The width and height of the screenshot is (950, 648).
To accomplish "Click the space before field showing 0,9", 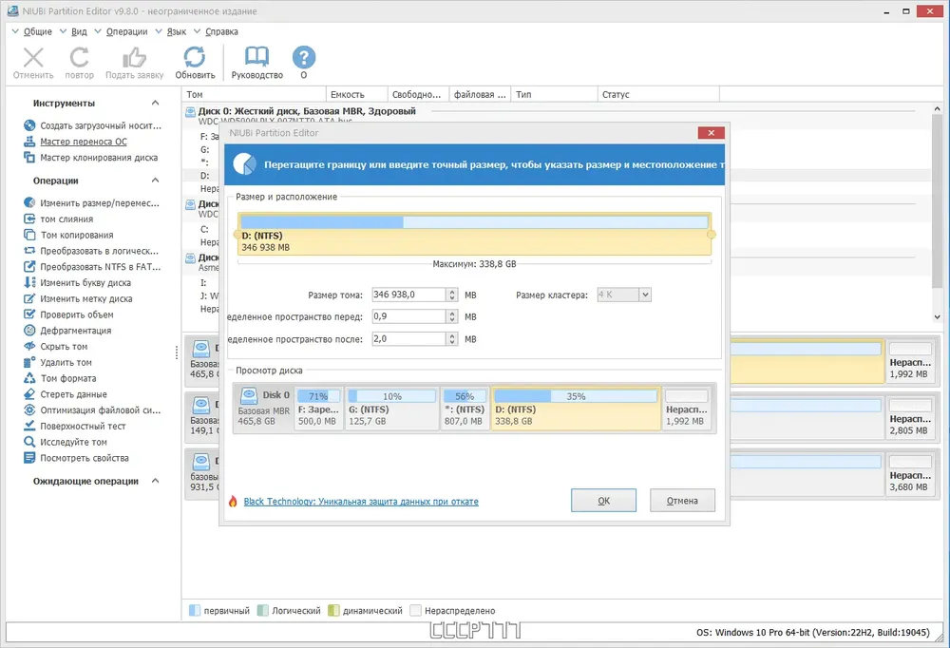I will click(409, 316).
